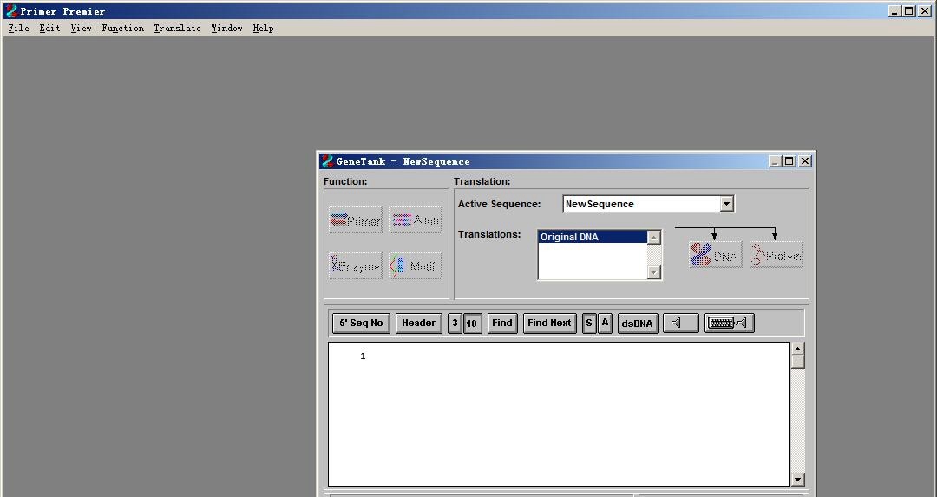Open the View menu
The width and height of the screenshot is (937, 497).
(x=81, y=28)
